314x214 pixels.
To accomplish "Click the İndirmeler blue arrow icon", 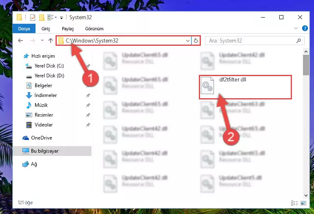I will 29,95.
